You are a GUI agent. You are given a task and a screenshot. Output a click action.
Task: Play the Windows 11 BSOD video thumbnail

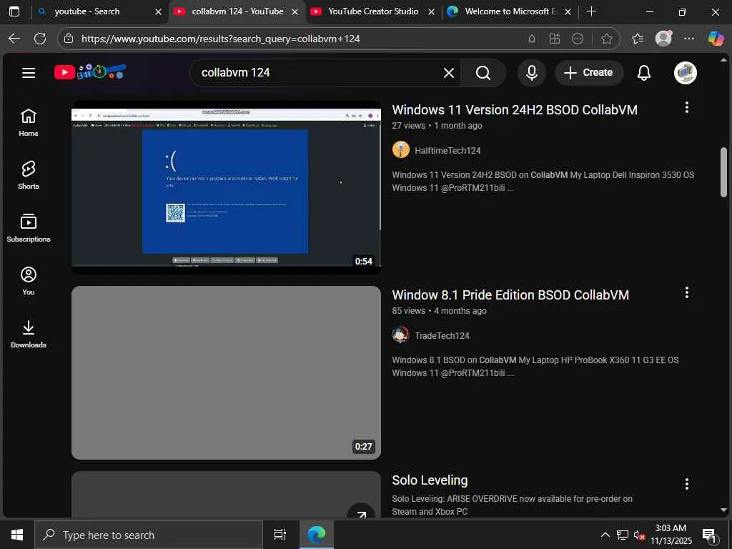click(x=226, y=187)
